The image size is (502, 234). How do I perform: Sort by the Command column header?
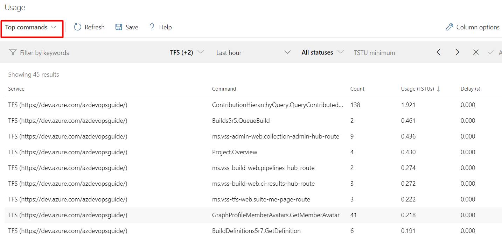point(224,89)
